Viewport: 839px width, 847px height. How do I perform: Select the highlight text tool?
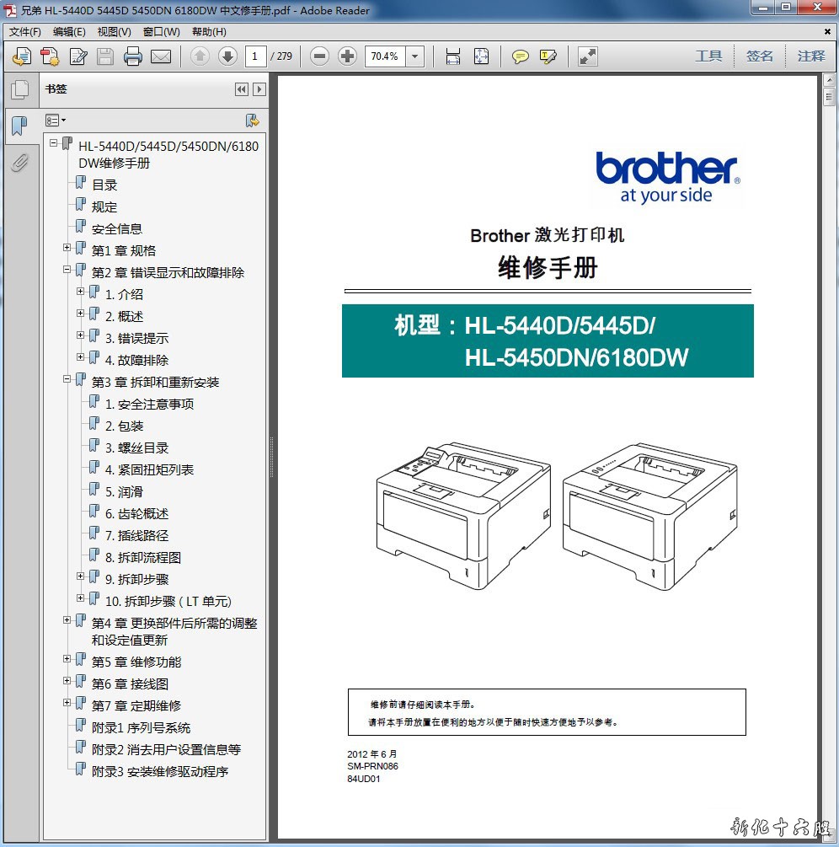pos(548,56)
